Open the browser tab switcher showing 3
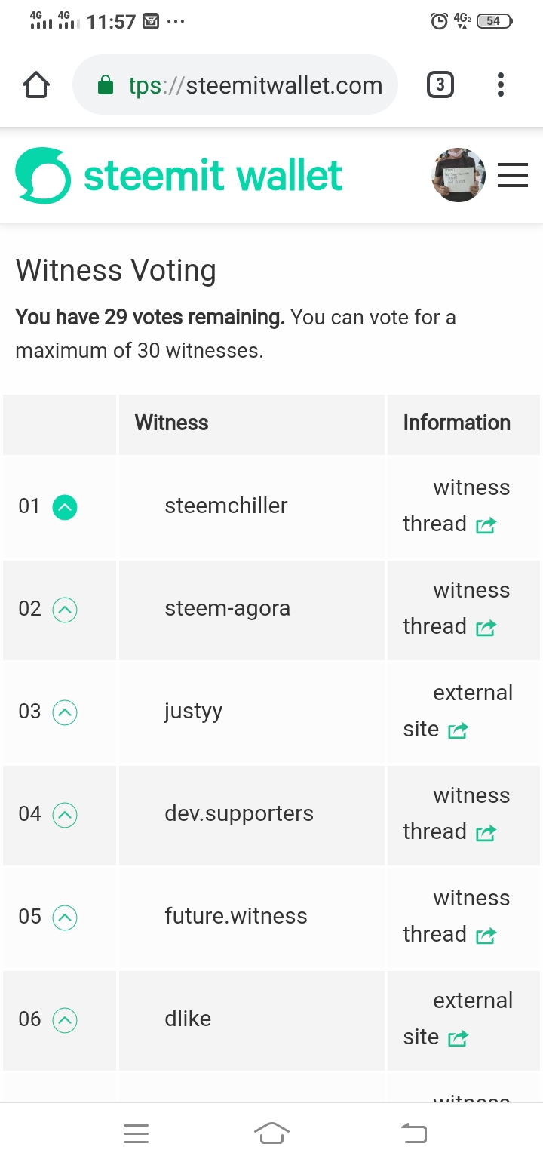 [440, 85]
